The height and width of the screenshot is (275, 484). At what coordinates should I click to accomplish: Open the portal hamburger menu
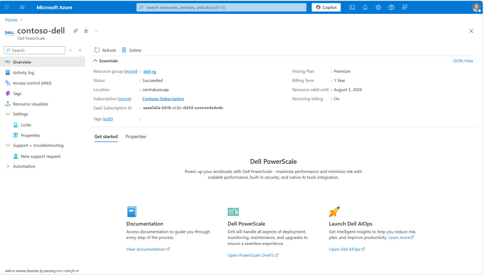click(22, 7)
